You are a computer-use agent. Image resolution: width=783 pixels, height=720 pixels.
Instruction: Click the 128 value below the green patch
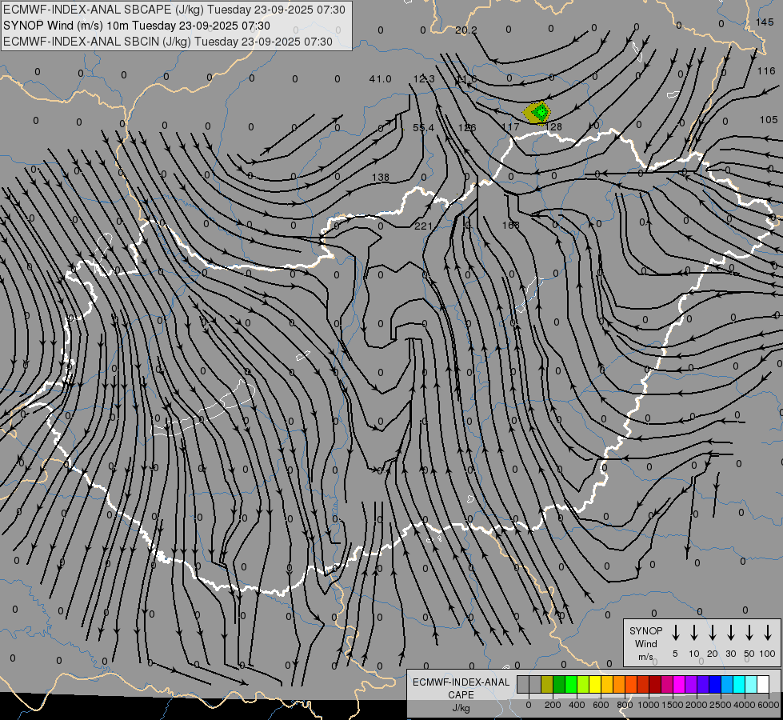[553, 127]
